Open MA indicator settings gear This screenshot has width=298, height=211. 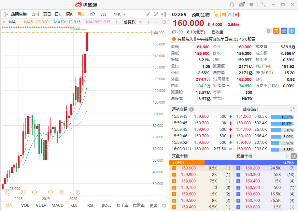(164, 22)
